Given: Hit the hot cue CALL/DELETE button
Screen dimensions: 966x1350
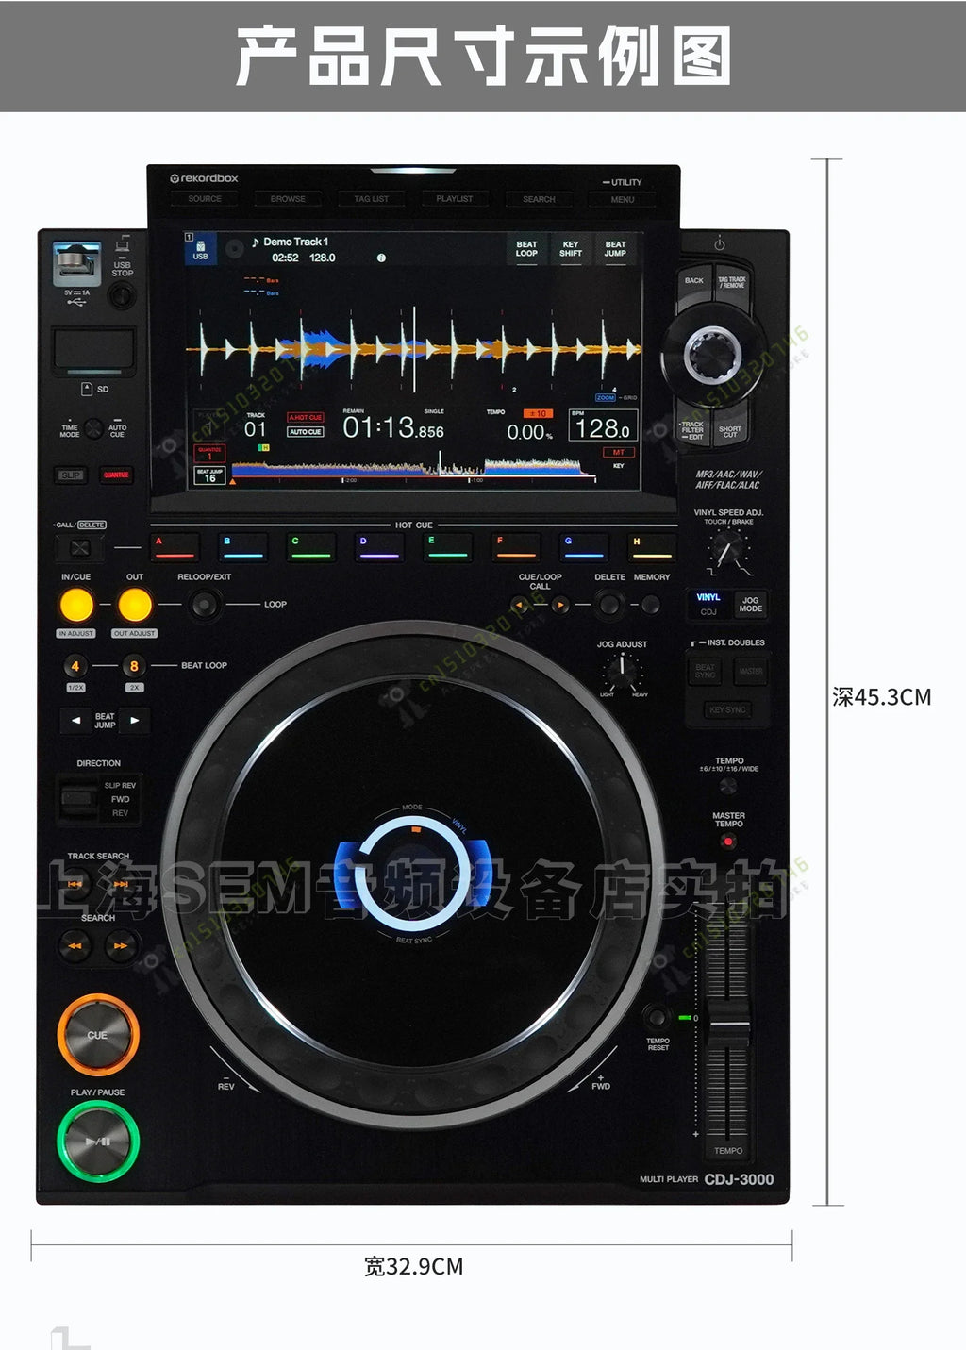Looking at the screenshot, I should 80,547.
